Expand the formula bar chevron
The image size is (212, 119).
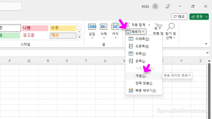tap(207, 53)
